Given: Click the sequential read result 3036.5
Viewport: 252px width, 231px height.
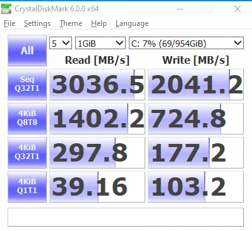Looking at the screenshot, I should 97,85.
